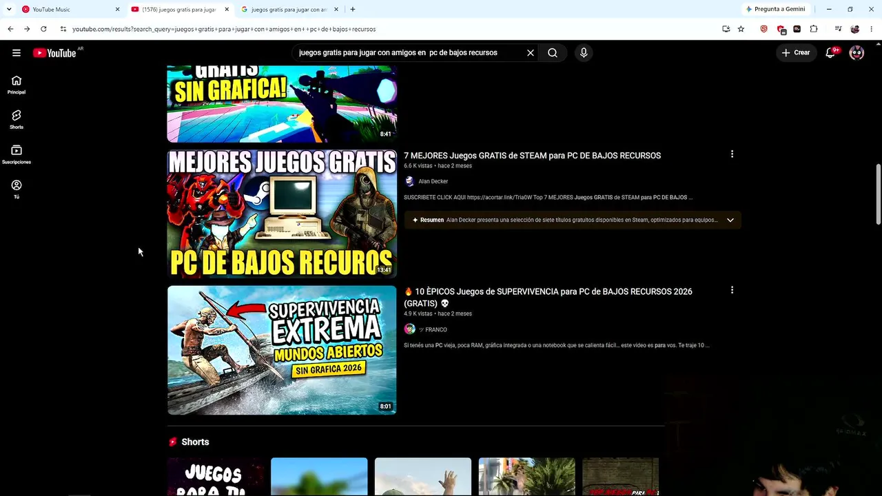Close the Google search tab

pos(336,10)
